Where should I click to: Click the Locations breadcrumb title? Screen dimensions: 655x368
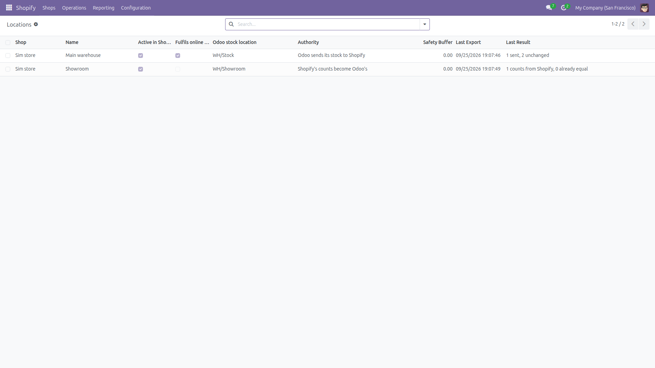tap(19, 25)
